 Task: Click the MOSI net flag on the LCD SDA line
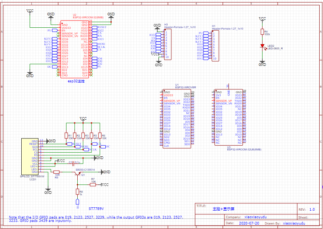coord(81,147)
